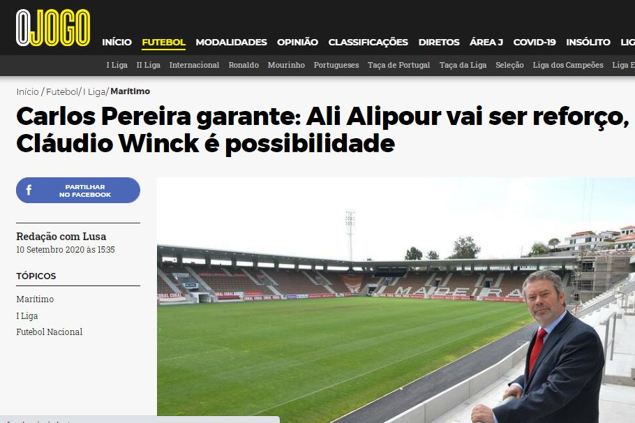Select the I Liga submenu link
The width and height of the screenshot is (635, 423).
pos(117,65)
